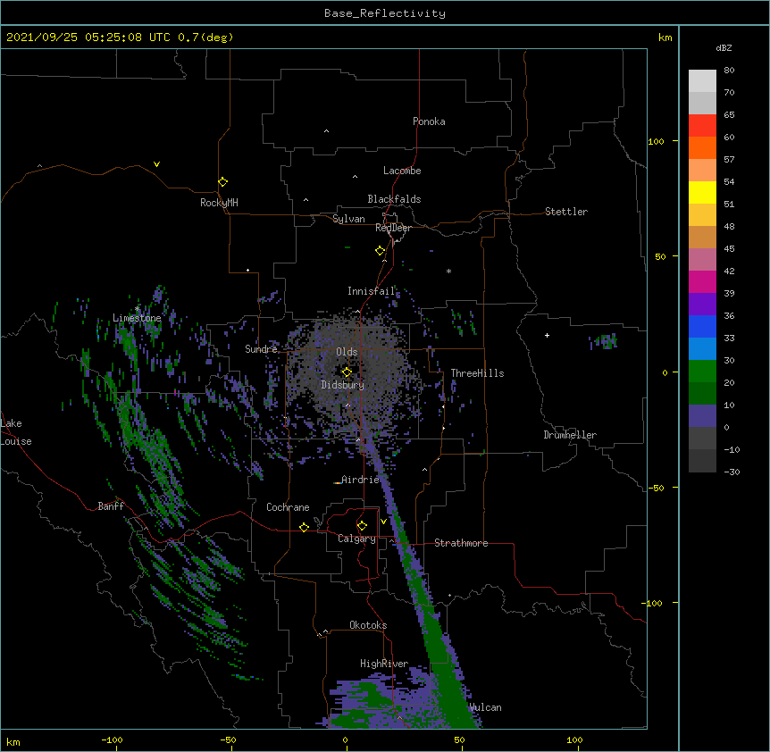Image resolution: width=770 pixels, height=752 pixels.
Task: Click the Banff label
Action: (111, 506)
